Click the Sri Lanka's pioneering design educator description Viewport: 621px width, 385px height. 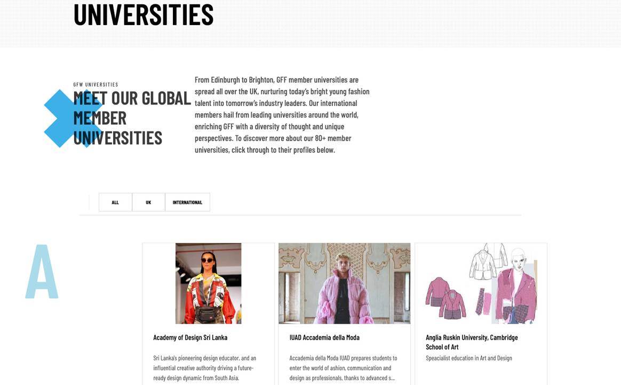point(205,368)
